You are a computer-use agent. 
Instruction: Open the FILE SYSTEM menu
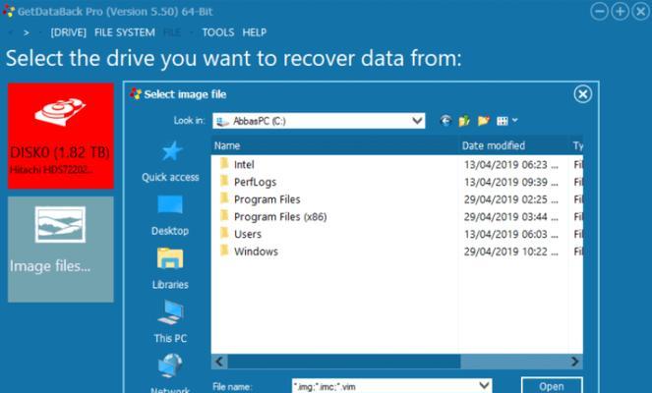coord(124,32)
